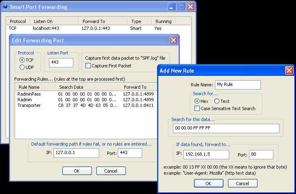Click the forward-to IP field 192.168.1.5
This screenshot has width=296, height=194.
206,154
